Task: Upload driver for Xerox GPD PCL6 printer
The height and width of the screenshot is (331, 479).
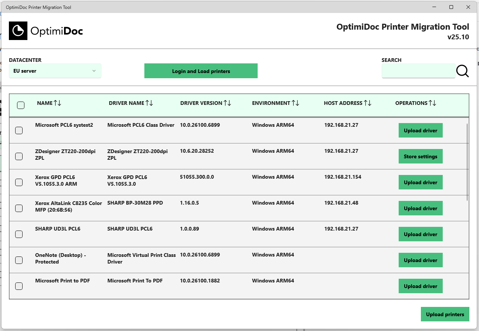Action: point(420,182)
